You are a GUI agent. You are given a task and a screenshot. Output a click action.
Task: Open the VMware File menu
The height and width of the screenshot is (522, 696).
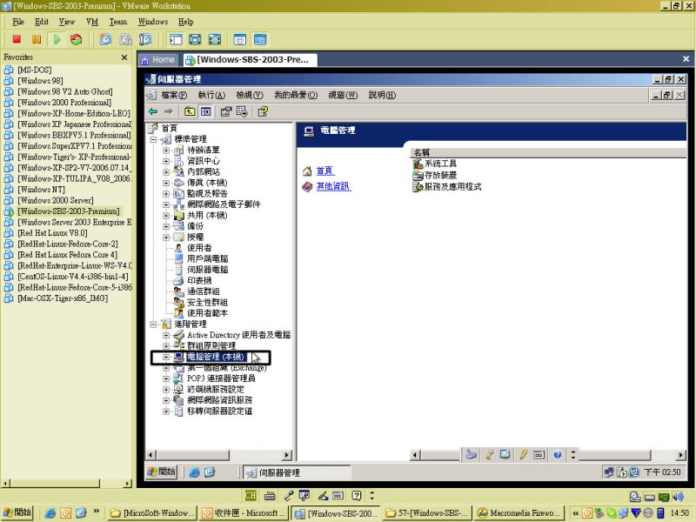[18, 22]
